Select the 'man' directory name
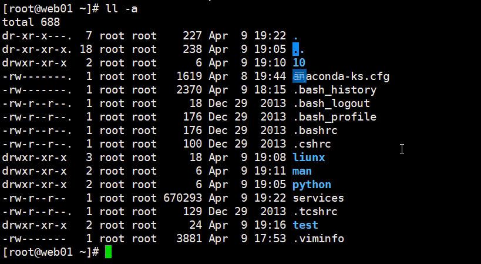This screenshot has height=264, width=481. [x=302, y=171]
